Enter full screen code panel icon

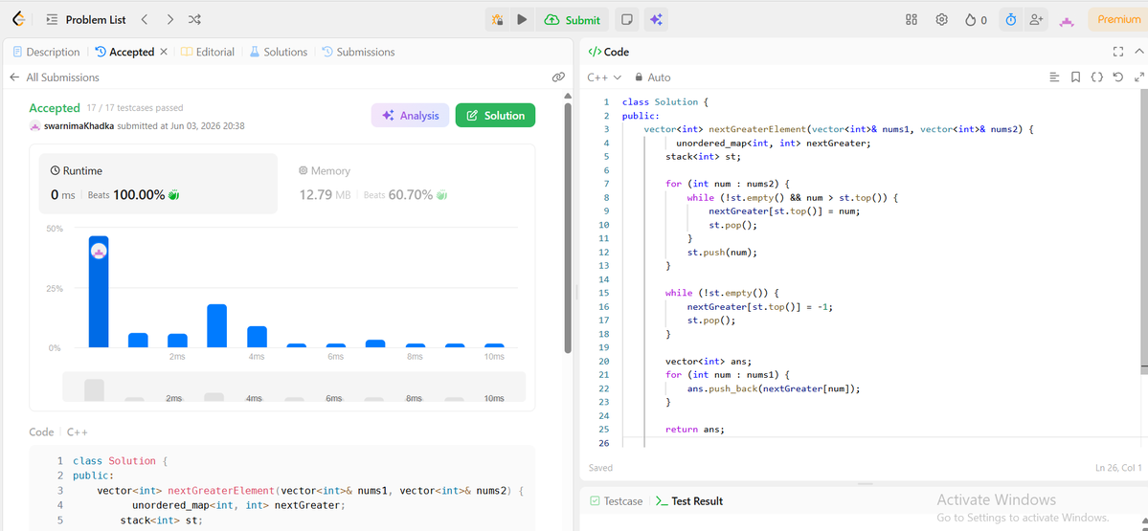pos(1118,52)
